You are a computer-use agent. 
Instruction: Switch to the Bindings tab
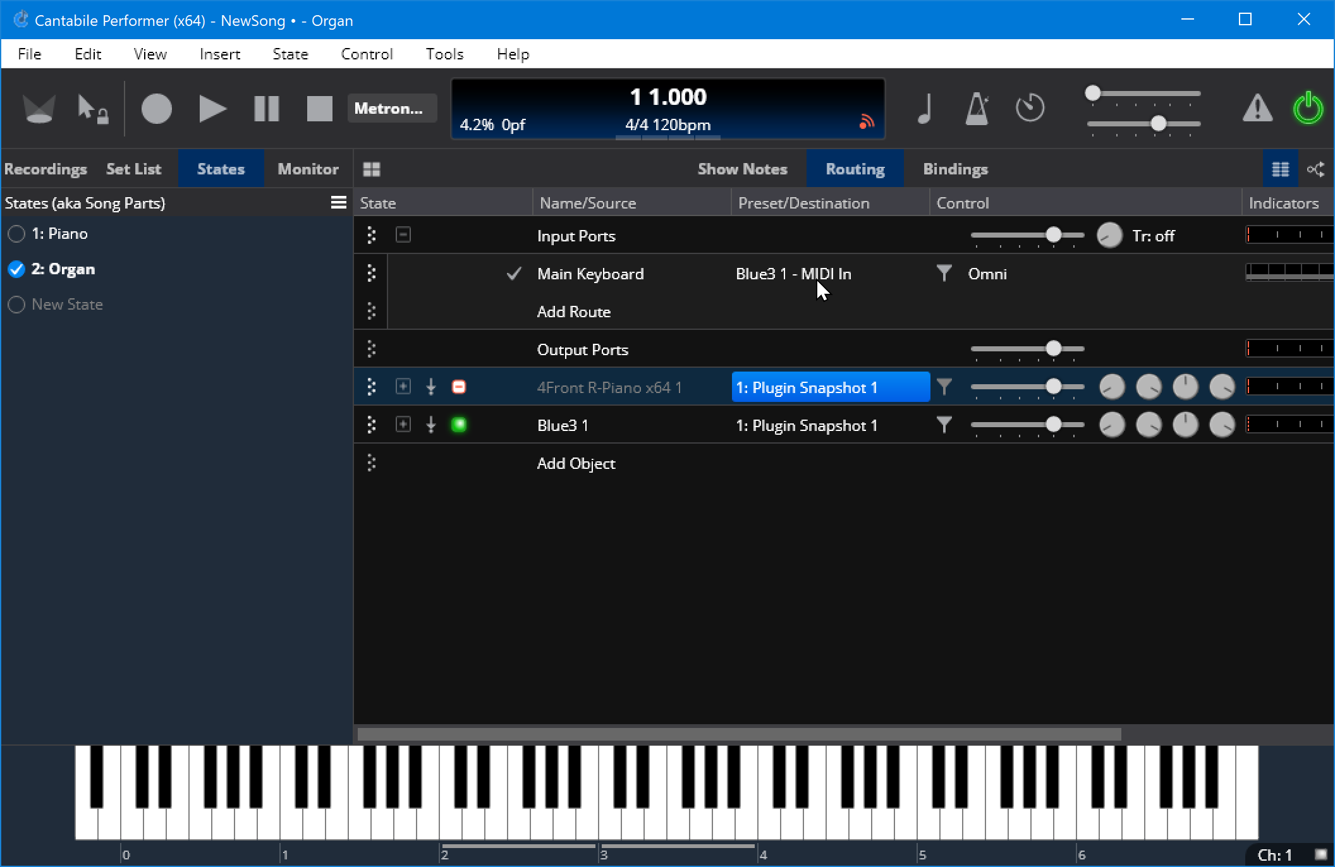[x=955, y=169]
